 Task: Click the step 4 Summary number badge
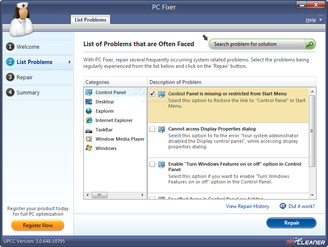tap(10, 92)
